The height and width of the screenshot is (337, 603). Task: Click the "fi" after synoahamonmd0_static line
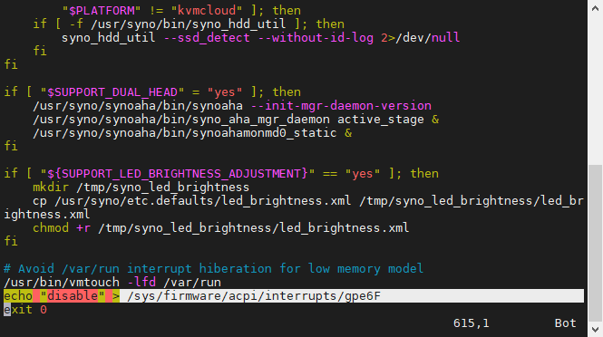tap(11, 146)
